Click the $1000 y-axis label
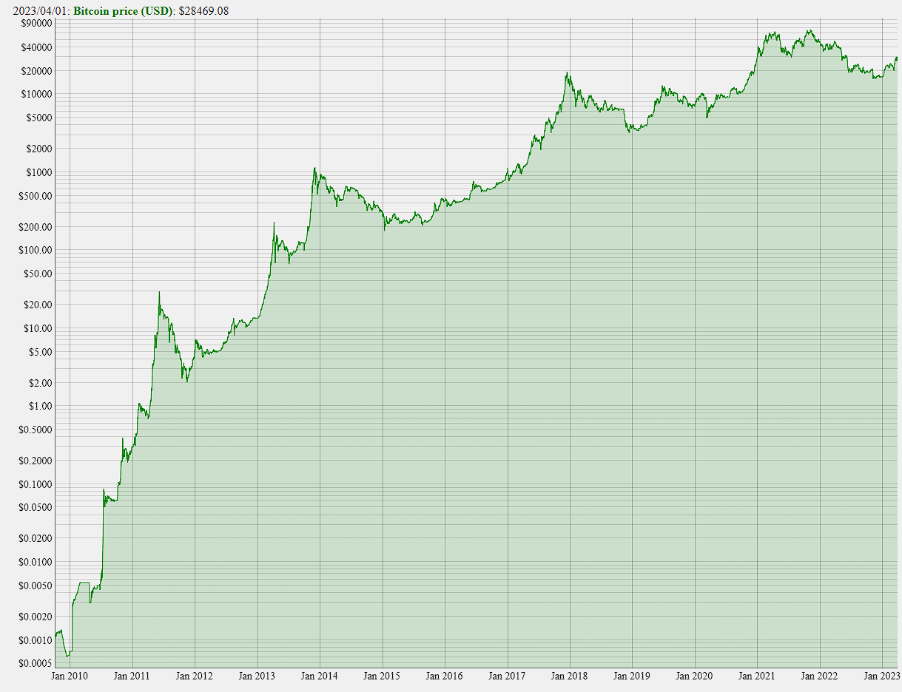 (x=38, y=172)
